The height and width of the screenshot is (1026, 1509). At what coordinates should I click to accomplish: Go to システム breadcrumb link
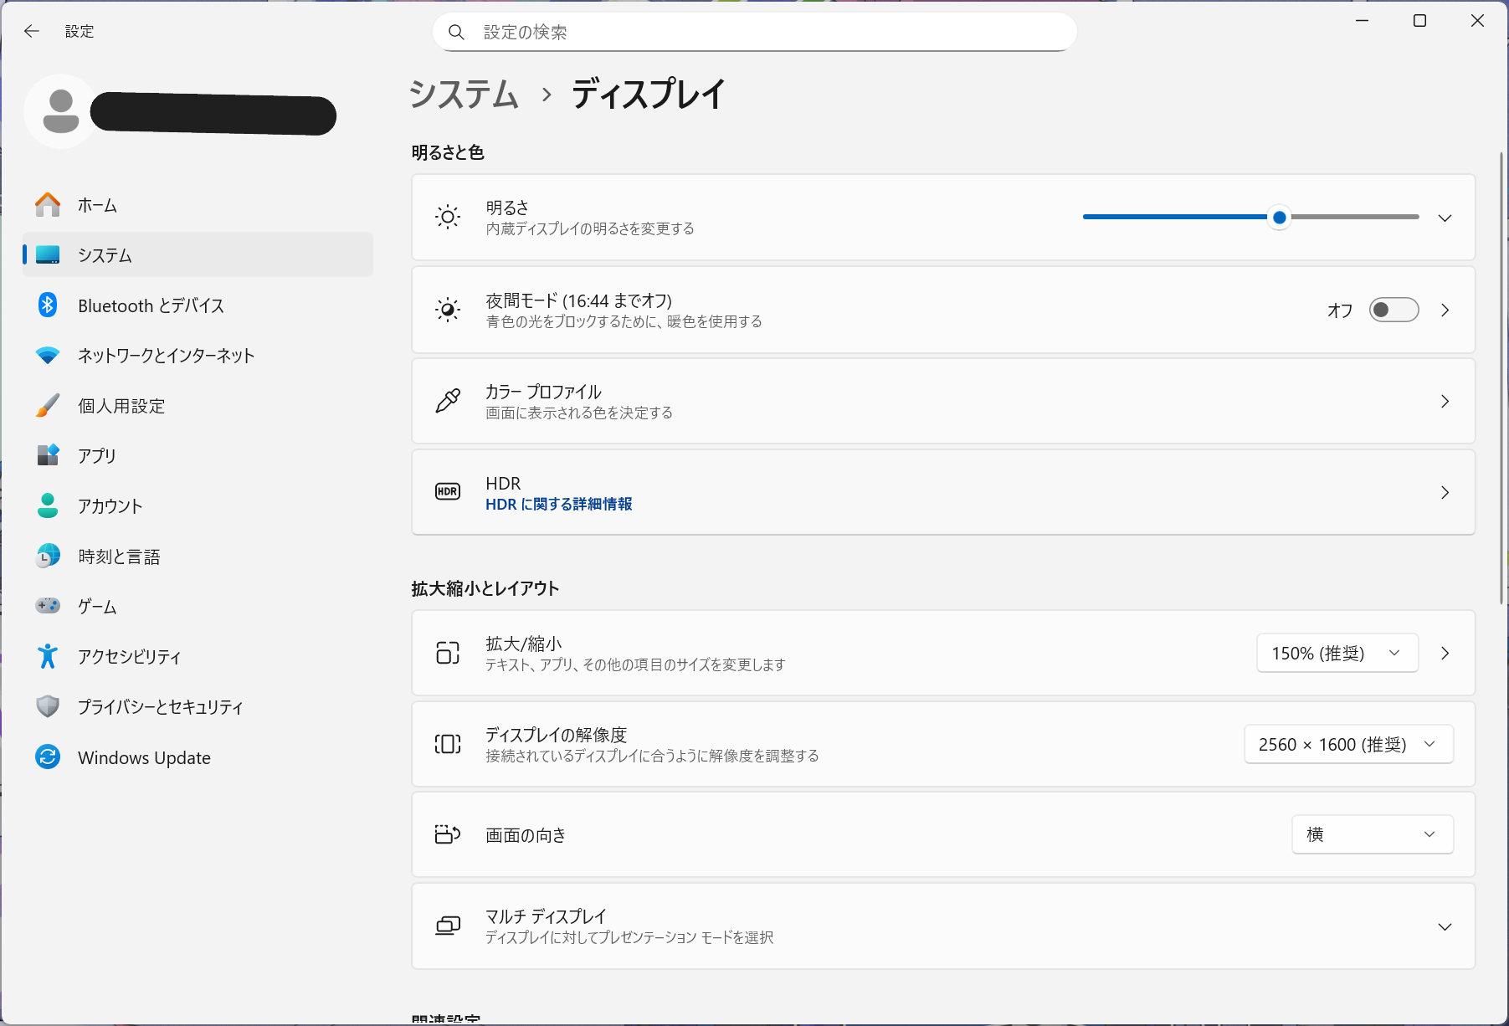point(464,94)
